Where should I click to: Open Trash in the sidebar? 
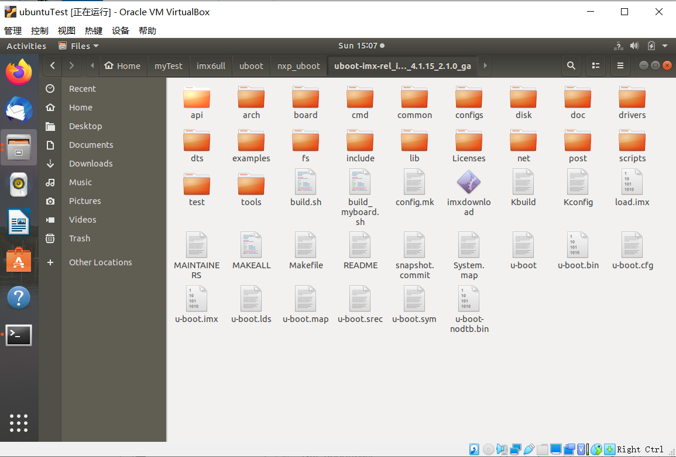pos(80,238)
